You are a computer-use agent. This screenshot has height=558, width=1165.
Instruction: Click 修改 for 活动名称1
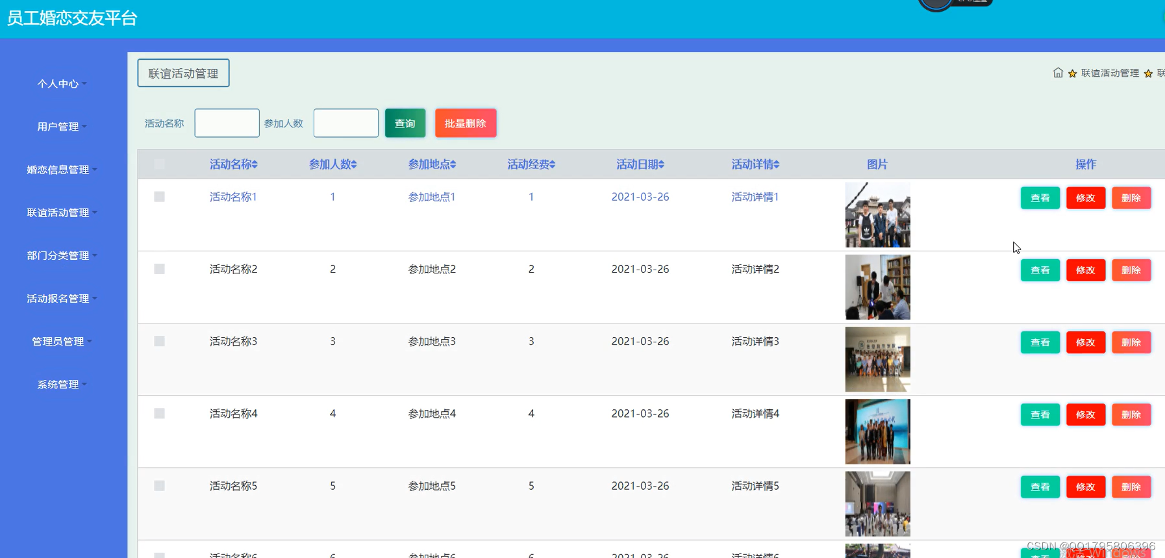tap(1086, 198)
